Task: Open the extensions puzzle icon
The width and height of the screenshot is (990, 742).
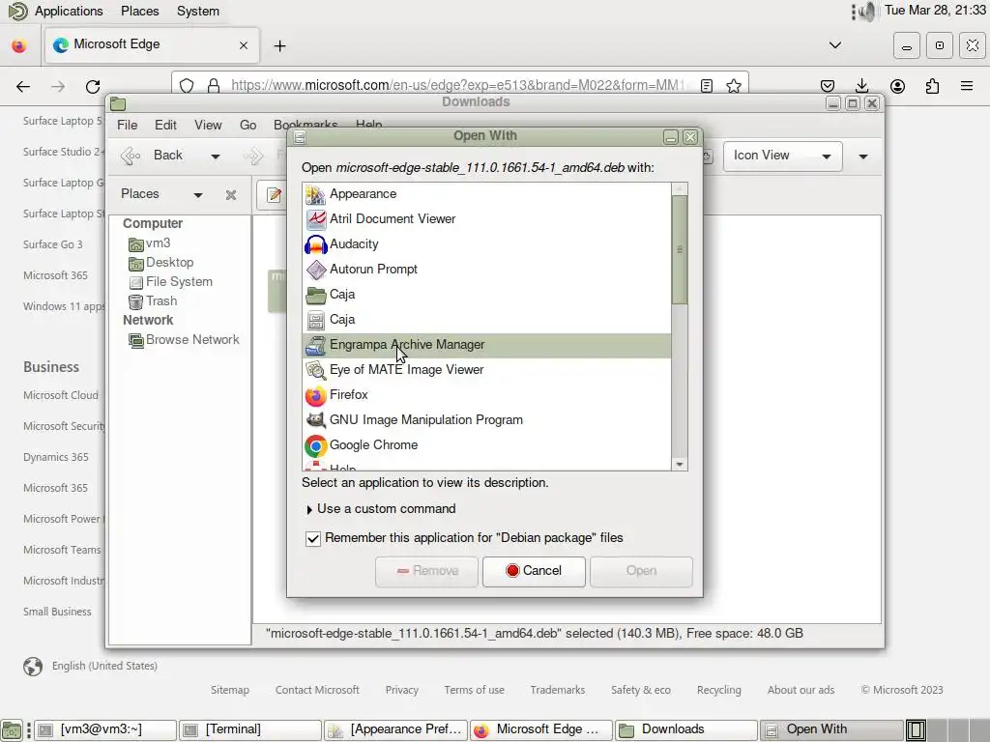Action: (932, 86)
